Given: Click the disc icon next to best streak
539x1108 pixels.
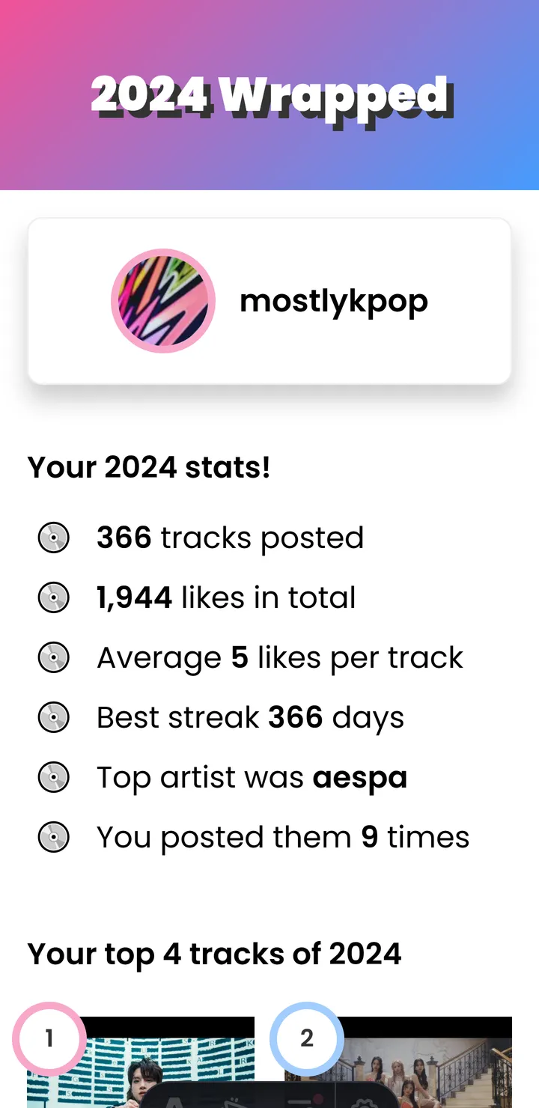Looking at the screenshot, I should click(53, 717).
